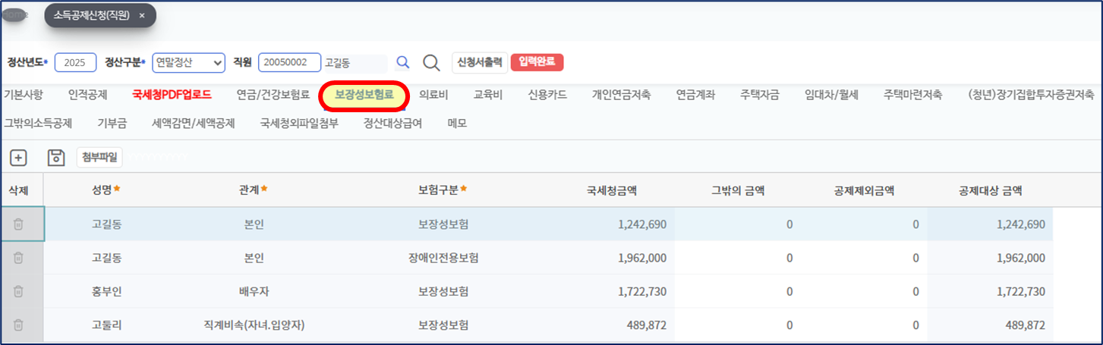Viewport: 1103px width, 345px height.
Task: Open the 인적공제 tab
Action: coord(87,95)
